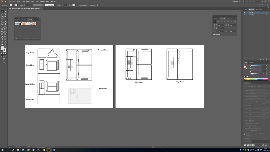Pick the orange sphere symbol
Screen dimensions: 270x152
[x=24, y=24]
